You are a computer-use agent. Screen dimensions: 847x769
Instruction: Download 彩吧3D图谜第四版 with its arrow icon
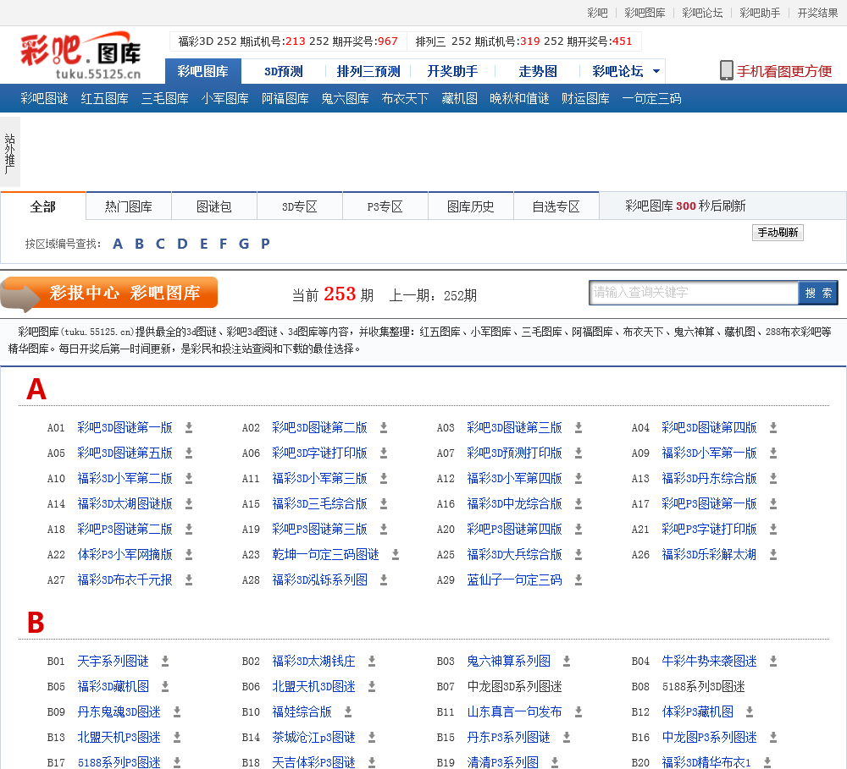click(x=773, y=428)
